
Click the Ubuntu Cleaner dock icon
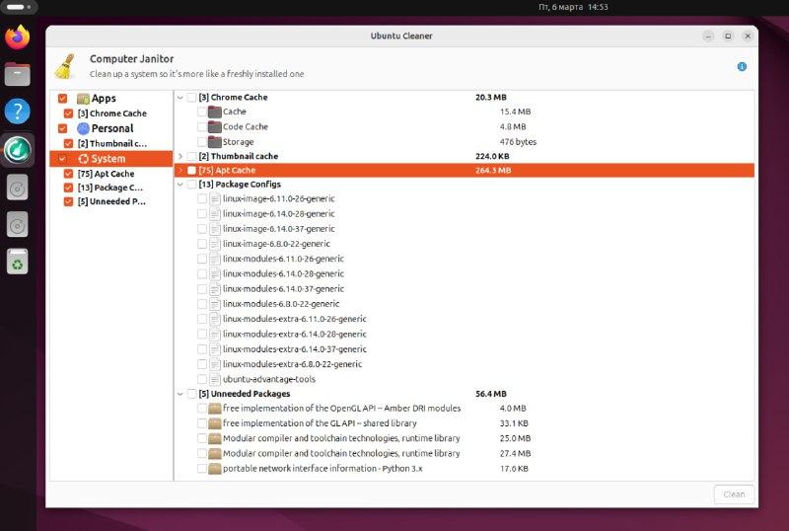click(17, 150)
